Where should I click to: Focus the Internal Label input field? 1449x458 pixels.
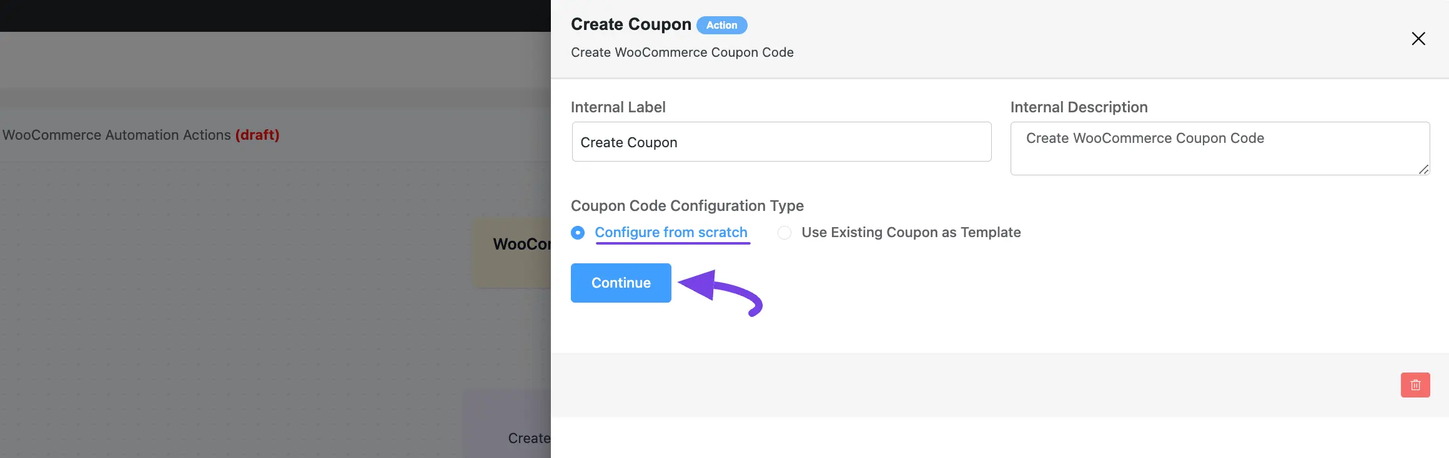click(x=781, y=142)
